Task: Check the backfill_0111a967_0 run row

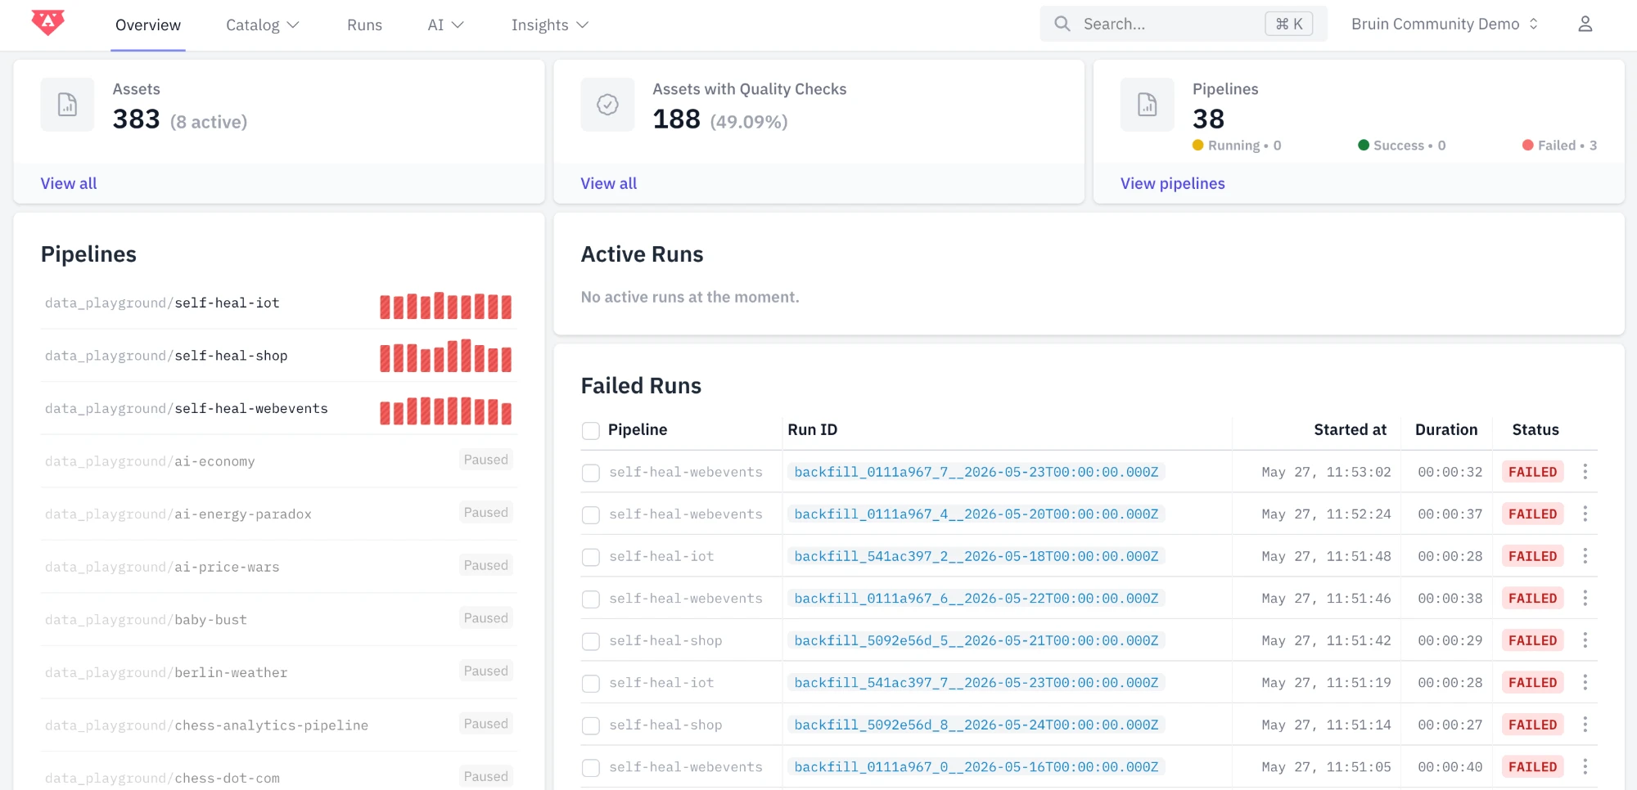Action: coord(591,767)
